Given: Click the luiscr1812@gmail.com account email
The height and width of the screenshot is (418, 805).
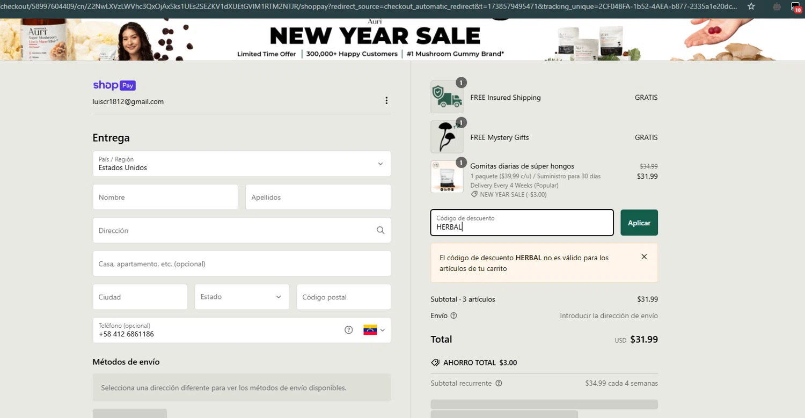Looking at the screenshot, I should [x=128, y=101].
